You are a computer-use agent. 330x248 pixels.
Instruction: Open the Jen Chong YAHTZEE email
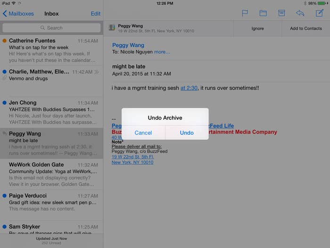pos(51,112)
